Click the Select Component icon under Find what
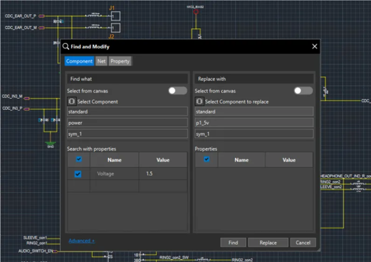371x262 pixels. 71,102
